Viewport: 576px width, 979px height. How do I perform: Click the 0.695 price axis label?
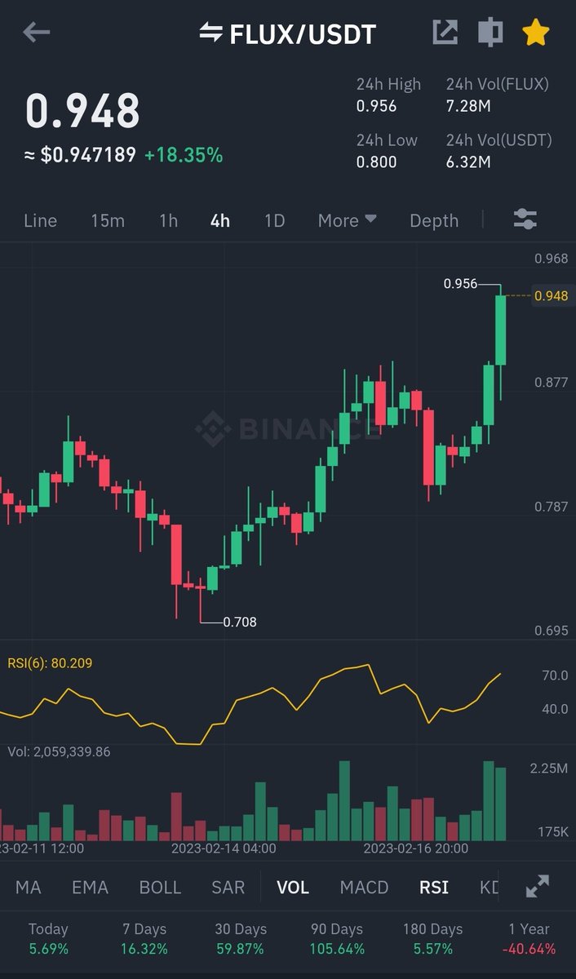click(552, 631)
